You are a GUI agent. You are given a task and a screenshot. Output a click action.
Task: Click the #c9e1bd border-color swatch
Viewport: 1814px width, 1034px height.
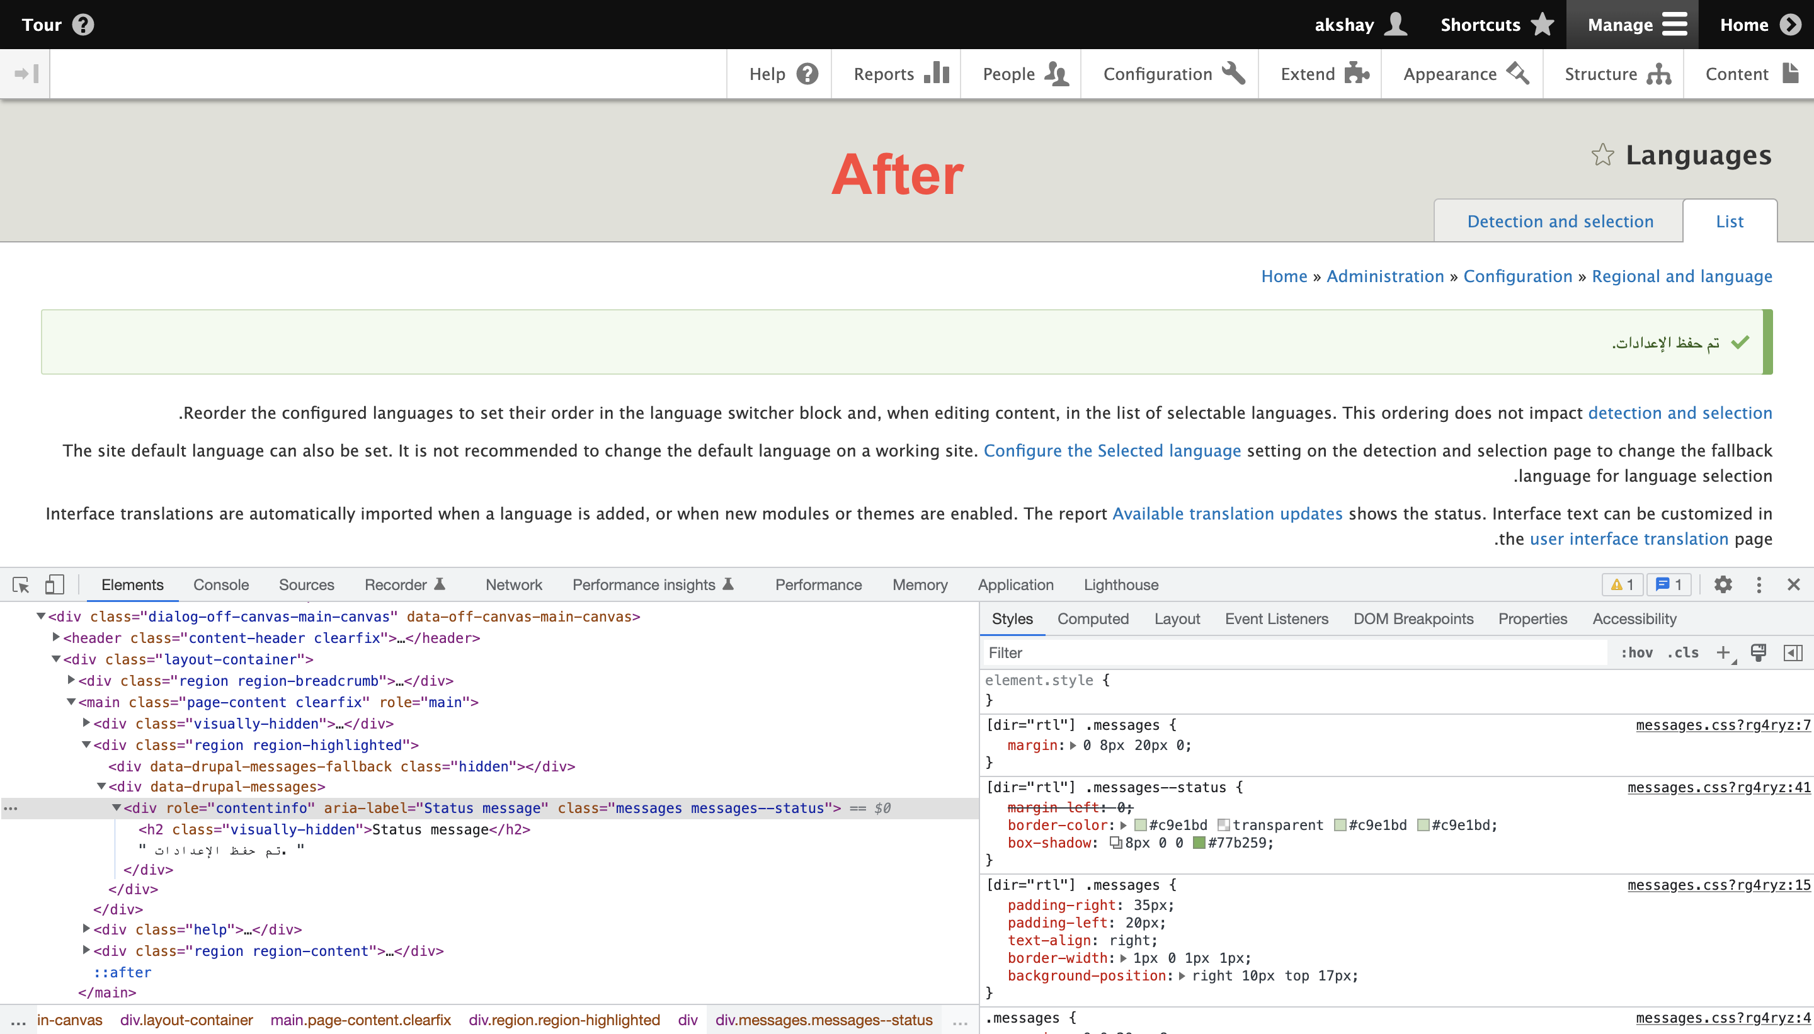[x=1141, y=824]
